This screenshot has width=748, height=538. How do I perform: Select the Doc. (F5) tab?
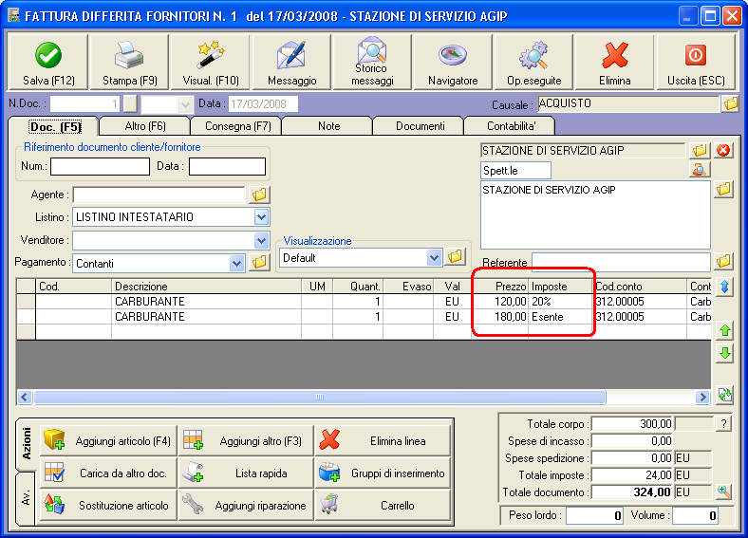[55, 127]
